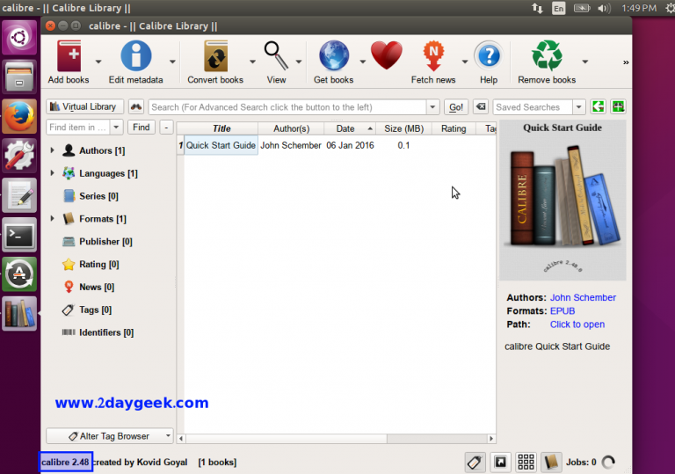
Task: Open Remove books dropdown arrow
Action: (x=585, y=62)
